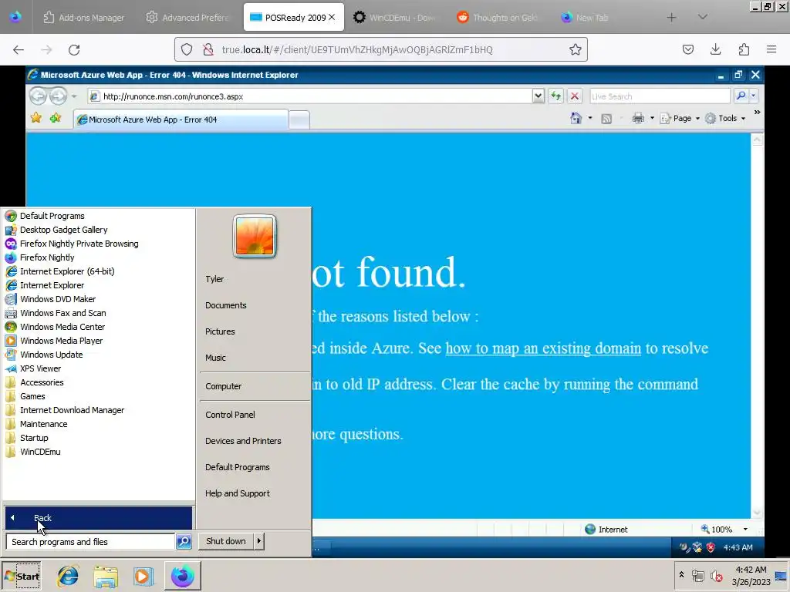The image size is (790, 592).
Task: Open a new Firefox tab
Action: 671,18
